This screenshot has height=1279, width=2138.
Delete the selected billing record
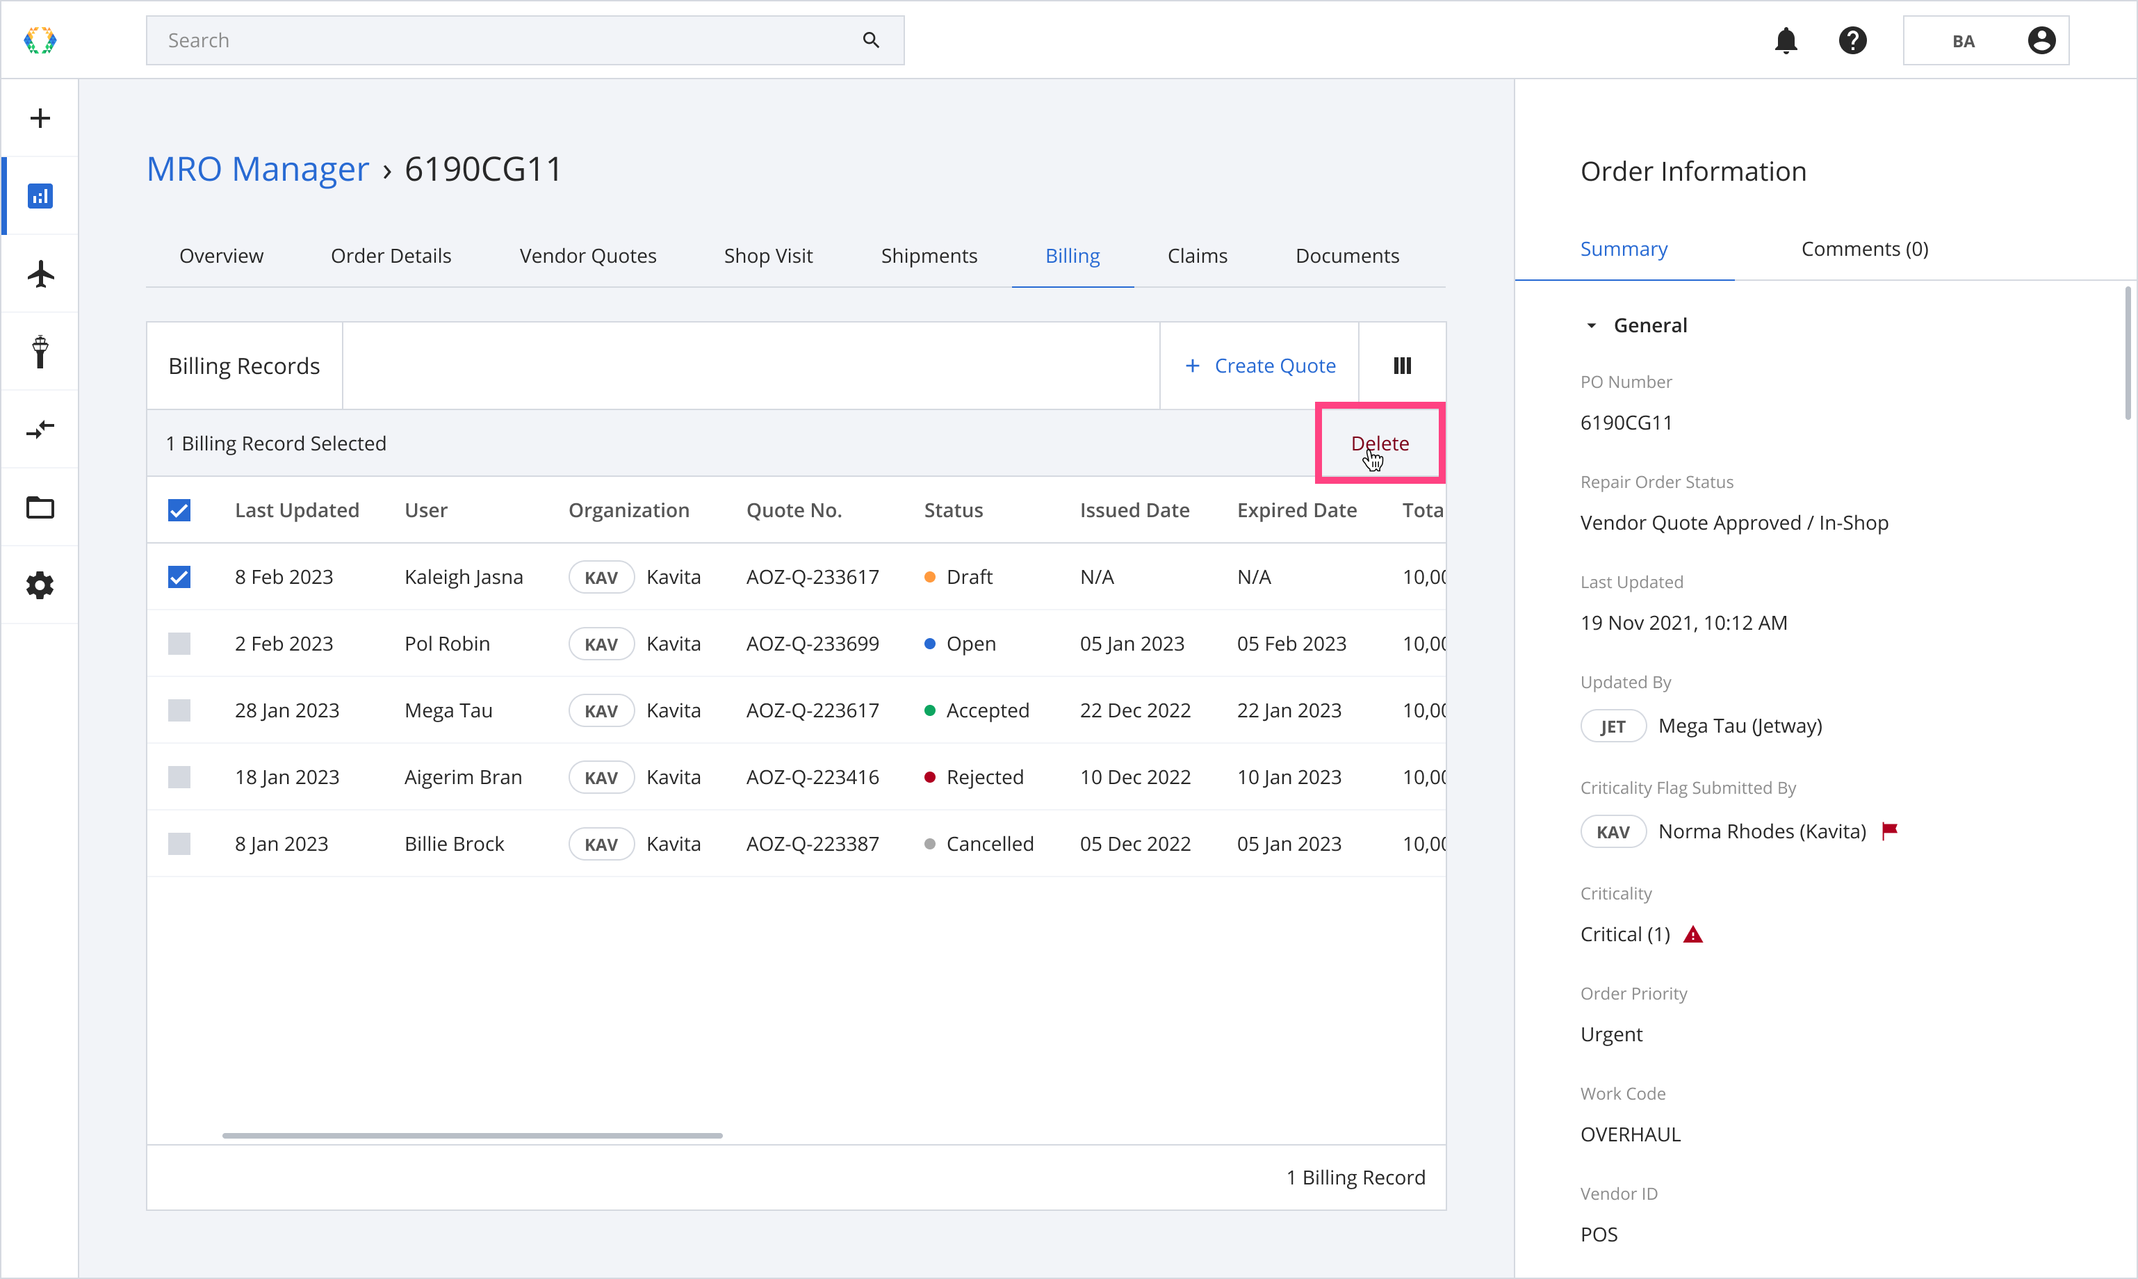(x=1380, y=443)
